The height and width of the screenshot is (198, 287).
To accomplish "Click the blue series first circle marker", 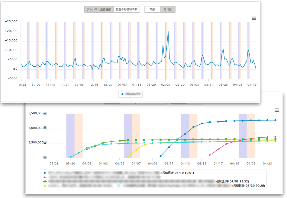I will 160,156.
